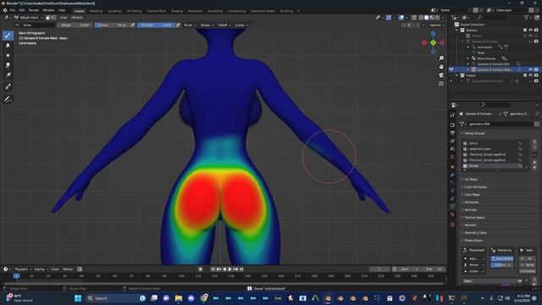Screen dimensions: 542x305
Task: Switch to the UV Editing workspace tab
Action: 134,11
